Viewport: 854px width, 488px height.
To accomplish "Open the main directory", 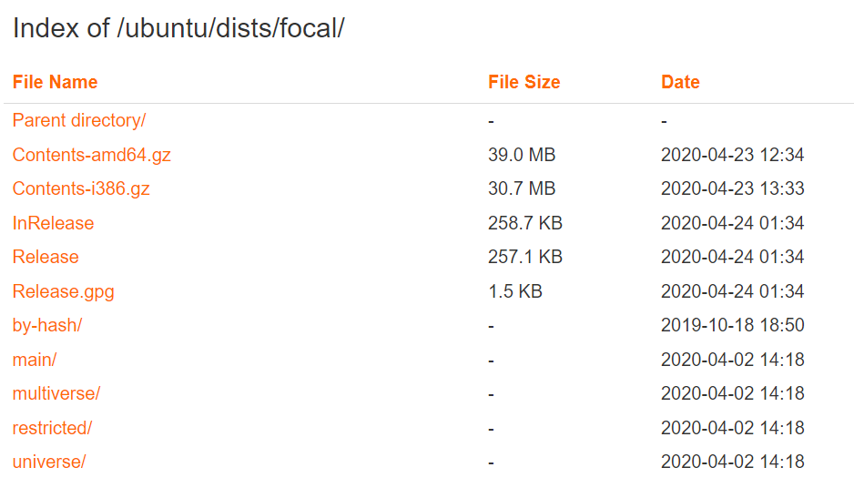I will 35,360.
